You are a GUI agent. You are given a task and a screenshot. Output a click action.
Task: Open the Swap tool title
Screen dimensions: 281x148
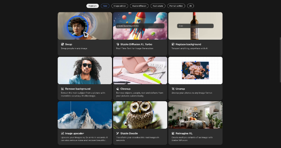tap(68, 44)
